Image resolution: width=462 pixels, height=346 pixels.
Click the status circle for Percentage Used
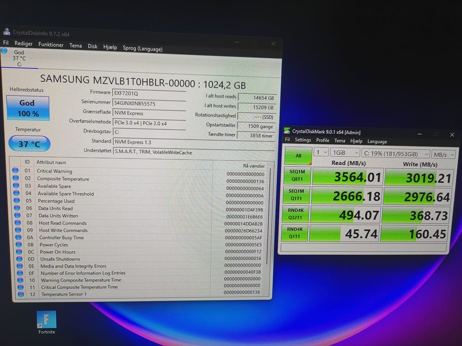click(x=17, y=200)
